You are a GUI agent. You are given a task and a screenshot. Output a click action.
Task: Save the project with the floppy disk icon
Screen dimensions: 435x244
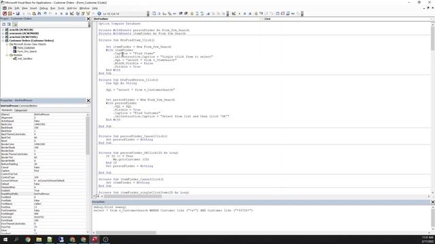pos(18,14)
